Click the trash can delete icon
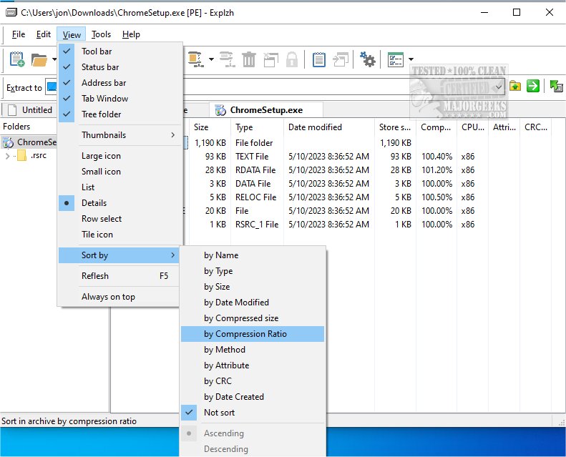 point(249,59)
